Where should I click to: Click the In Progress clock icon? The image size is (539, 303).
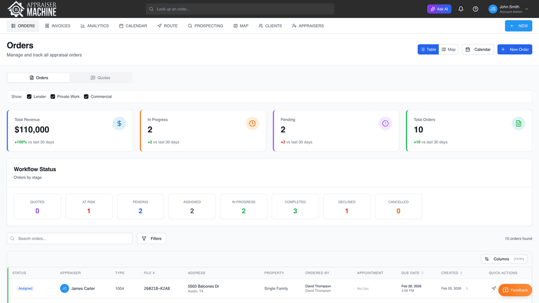click(x=252, y=123)
